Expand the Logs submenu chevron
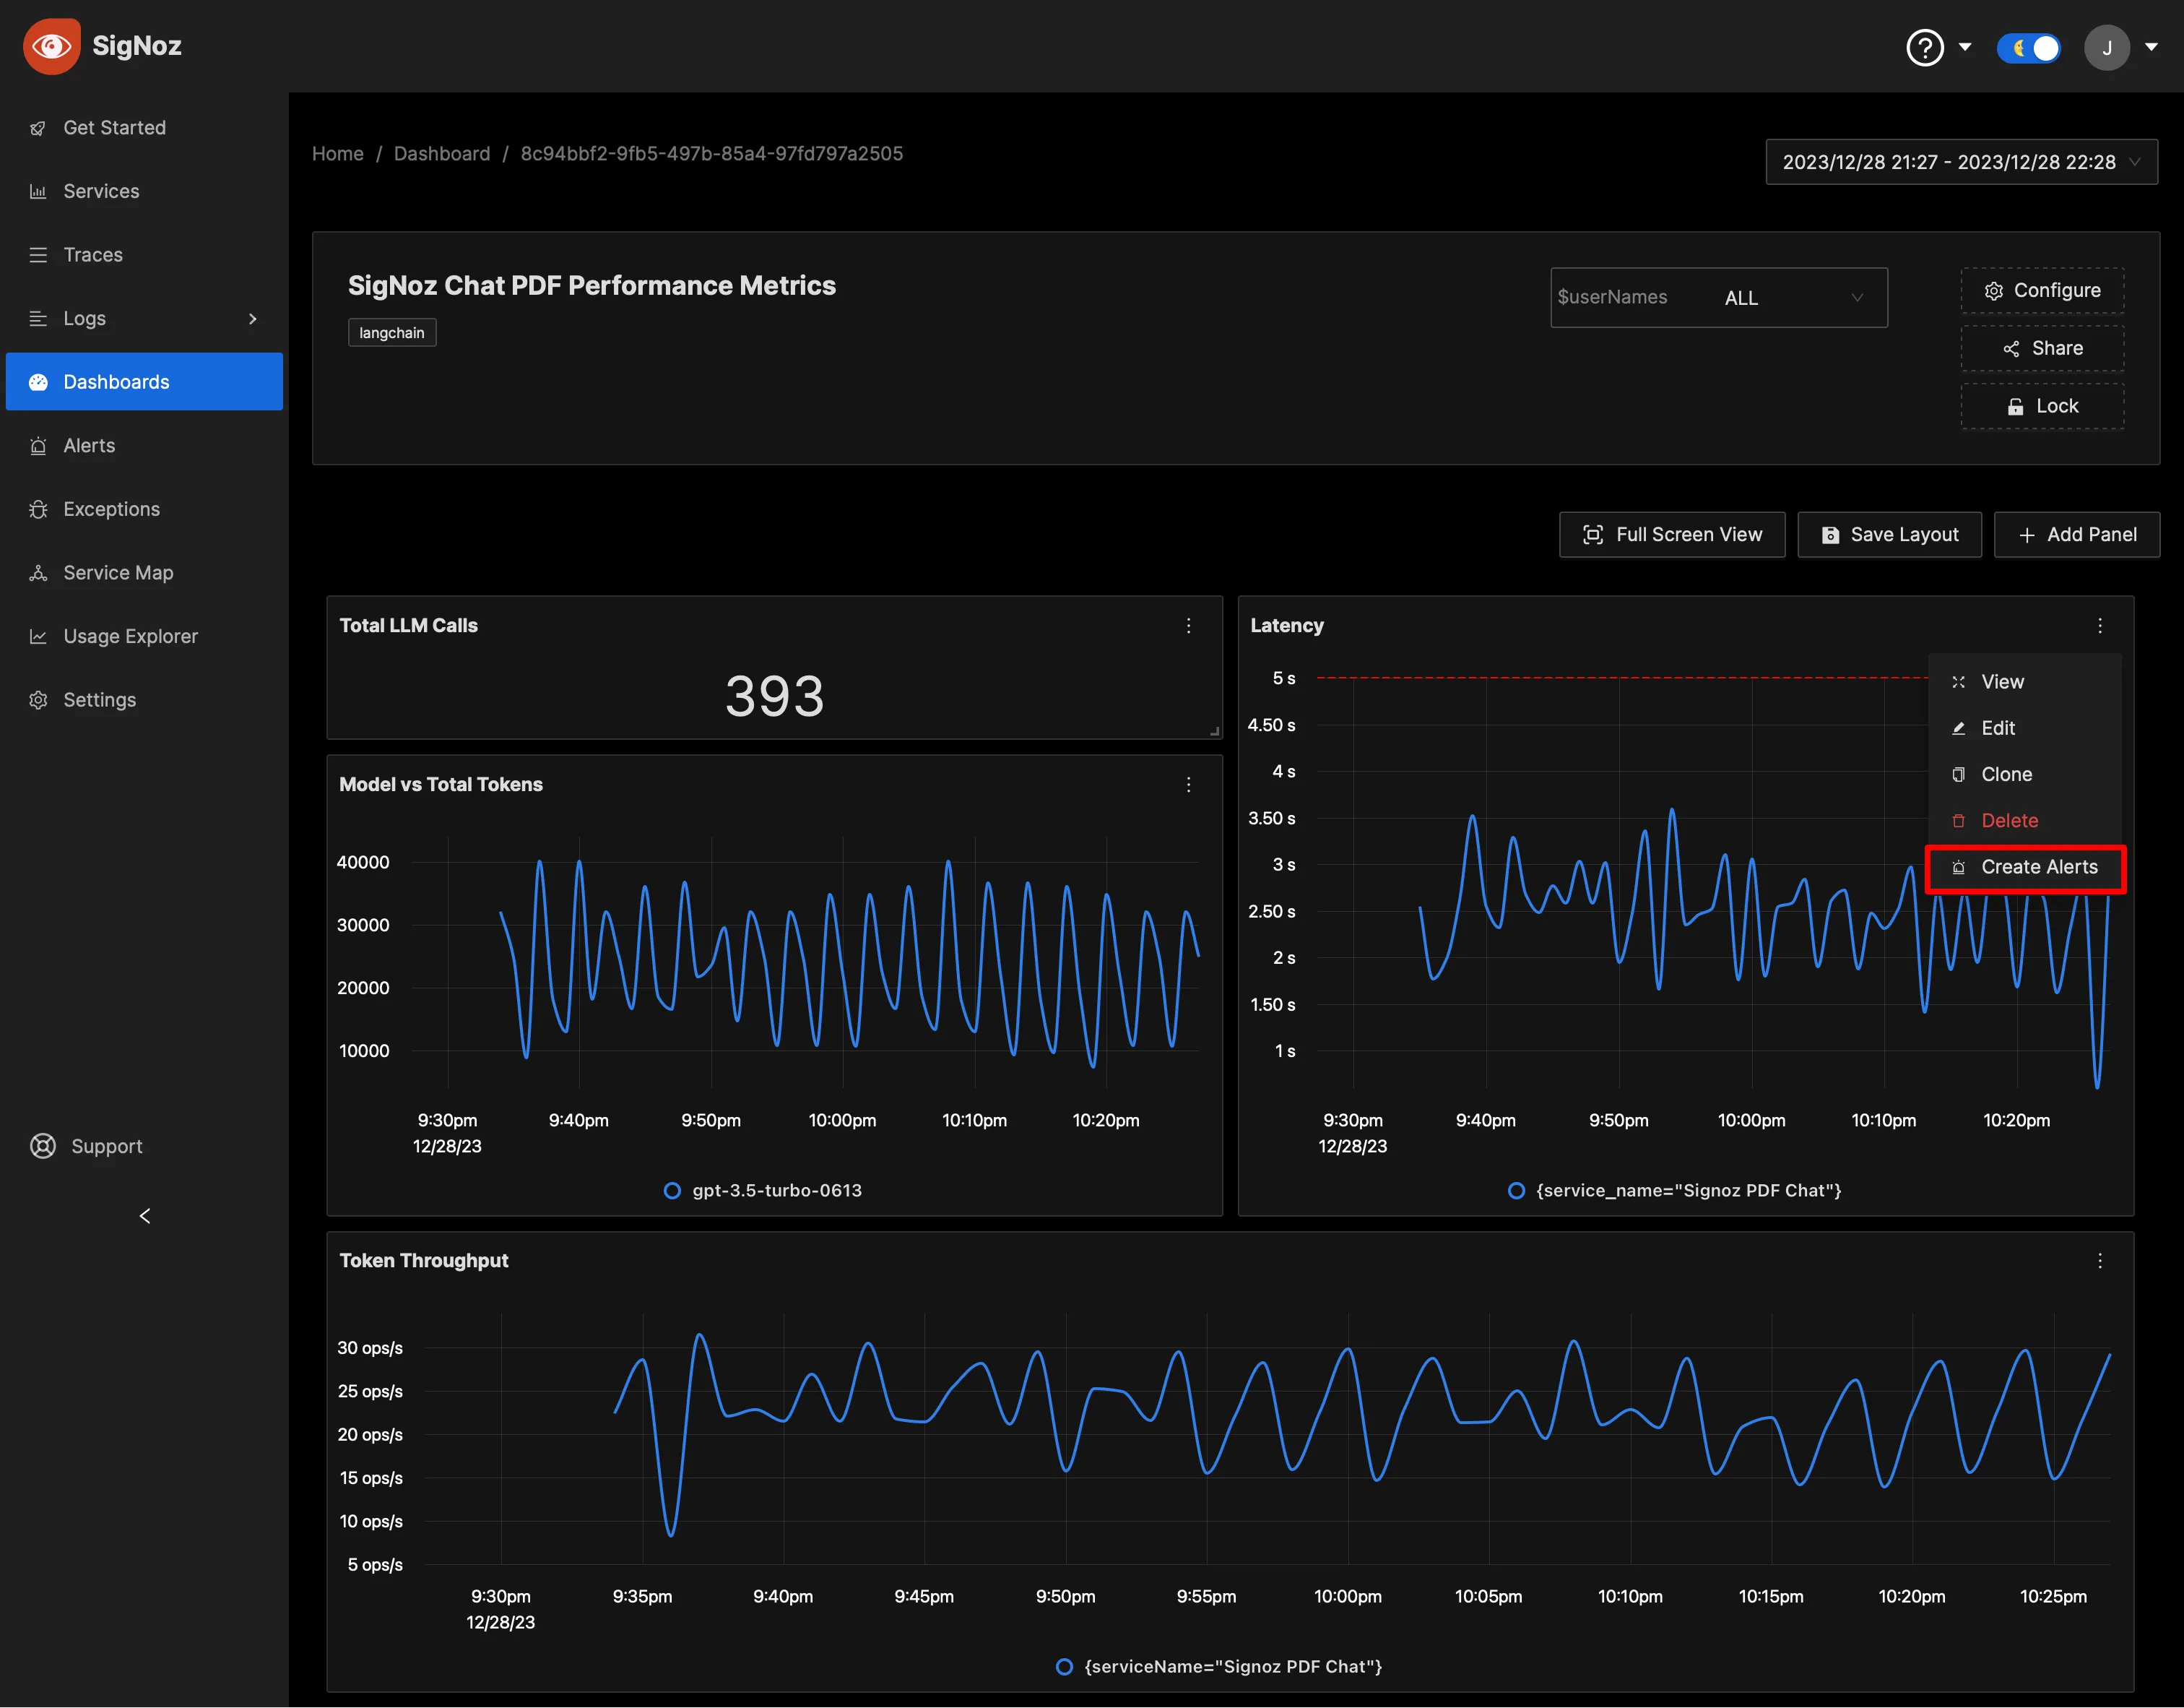This screenshot has width=2184, height=1708. click(x=253, y=318)
